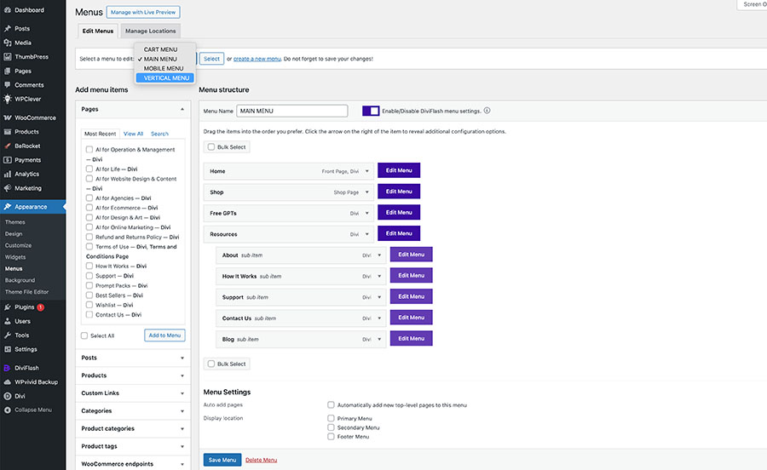Open WooCommerce via its sidebar icon
767x470 pixels.
(x=8, y=117)
